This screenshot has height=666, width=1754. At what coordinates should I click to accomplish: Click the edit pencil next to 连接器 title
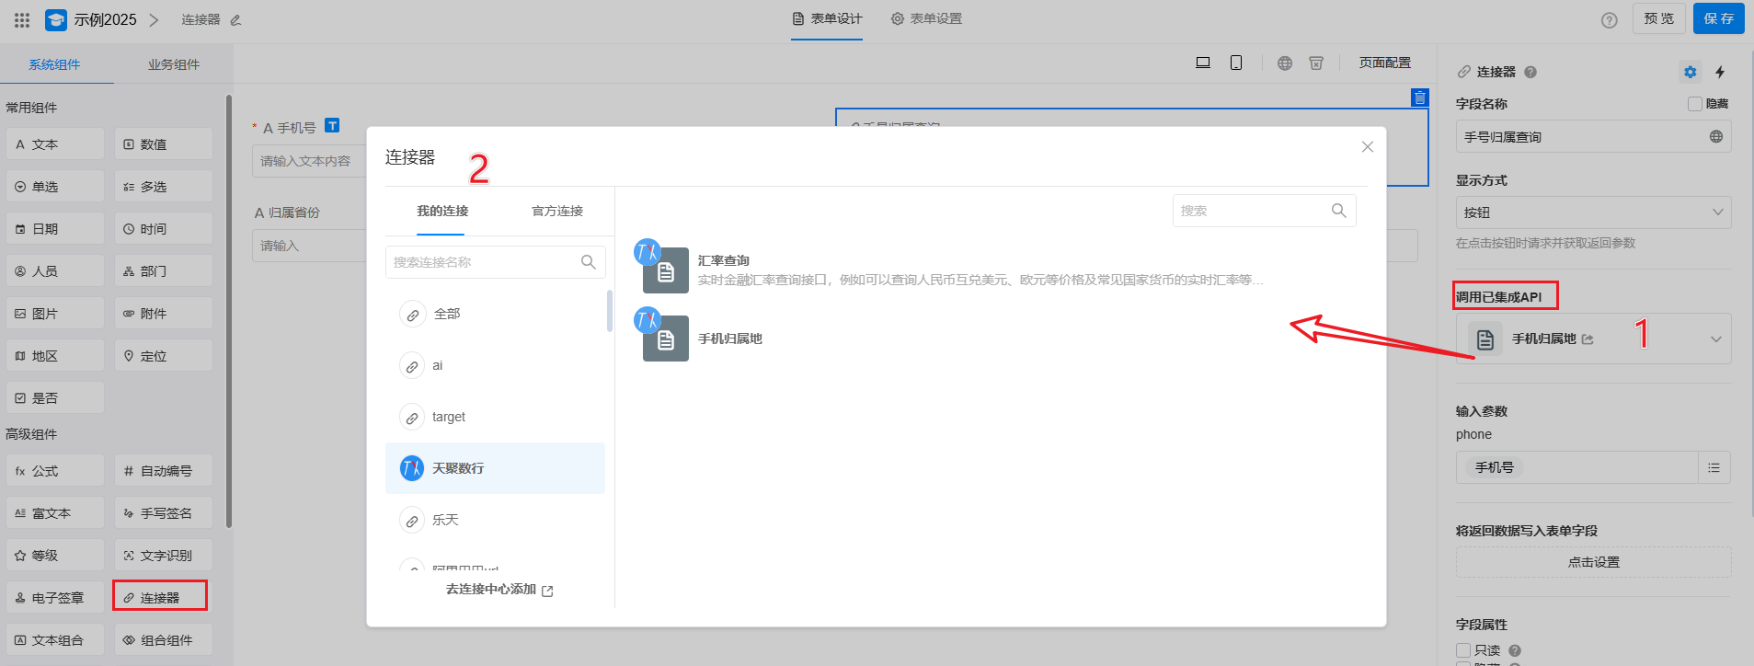(235, 20)
